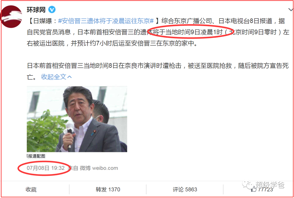This screenshot has height=198, width=294.
Task: Click the blue verified V badge
Action: (52, 9)
